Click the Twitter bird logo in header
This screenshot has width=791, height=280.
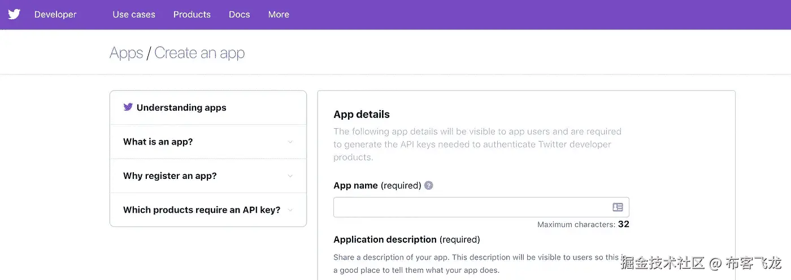tap(14, 15)
